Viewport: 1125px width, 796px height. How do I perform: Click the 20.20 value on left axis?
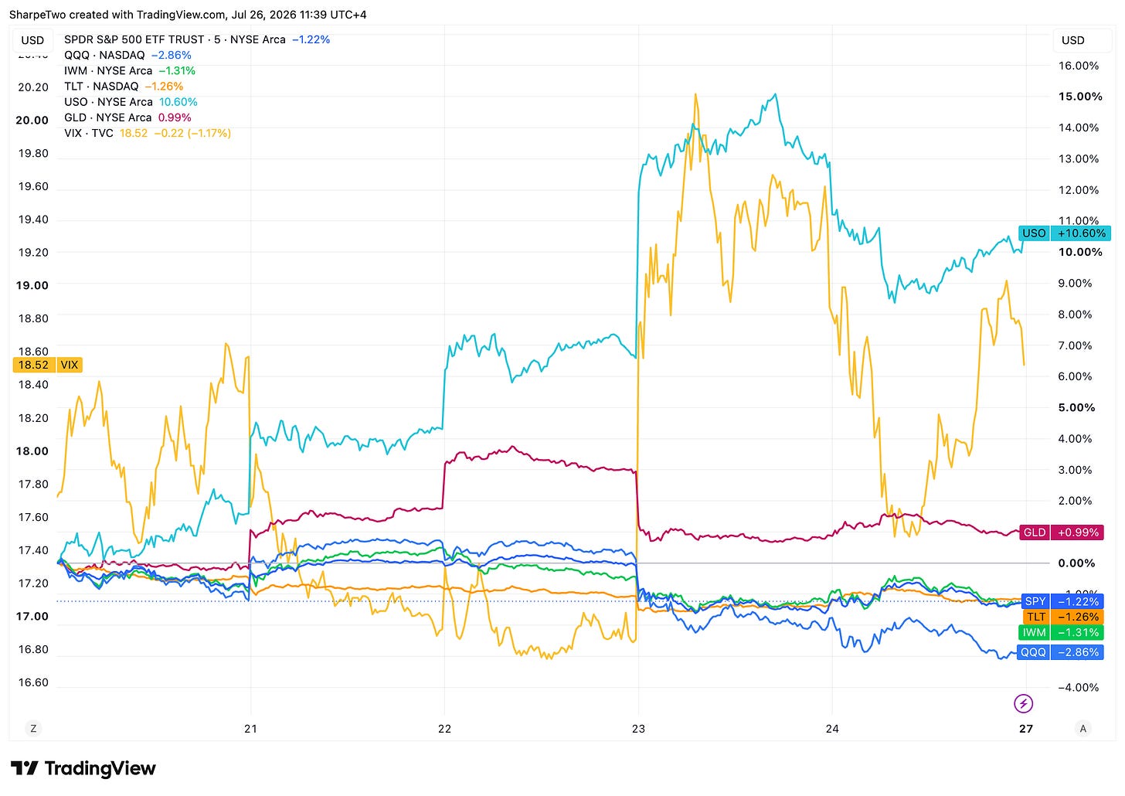point(33,87)
